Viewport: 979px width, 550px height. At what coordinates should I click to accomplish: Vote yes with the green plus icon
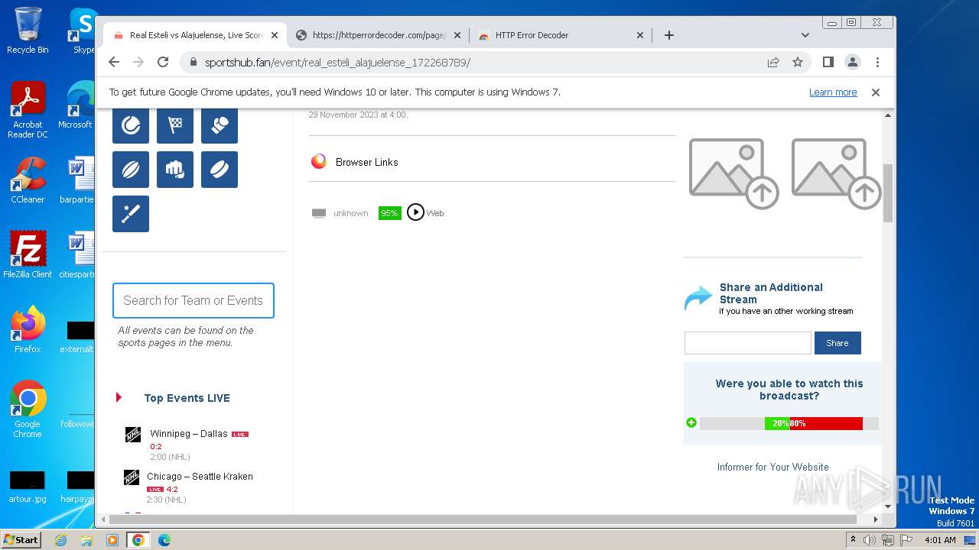(691, 422)
